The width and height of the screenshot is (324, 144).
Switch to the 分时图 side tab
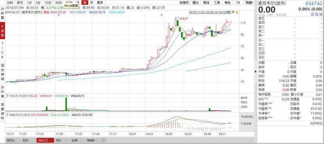pyautogui.click(x=2, y=13)
